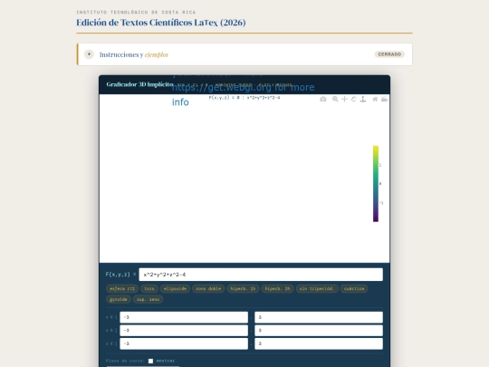
Task: Expand Instrucciones y ejemplos arrow
Action: pos(89,54)
